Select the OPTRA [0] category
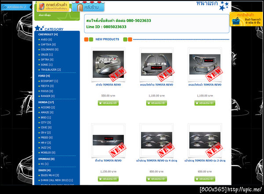The width and height of the screenshot is (264, 194). 47,60
